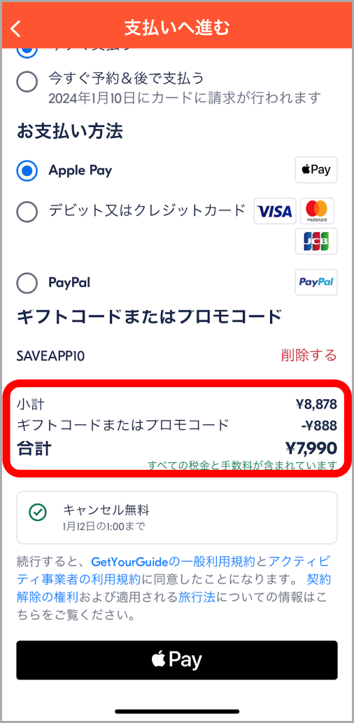Viewport: 354px width, 723px height.
Task: Choose PayPal radio button
Action: point(27,283)
